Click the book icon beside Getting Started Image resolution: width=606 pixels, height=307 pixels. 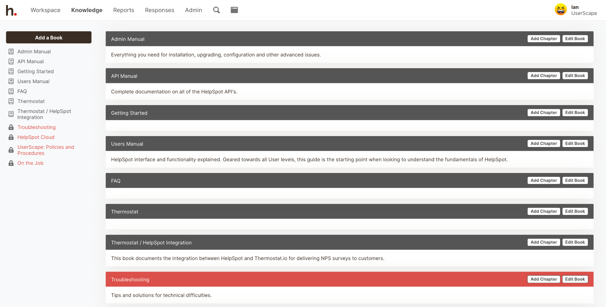(x=11, y=71)
